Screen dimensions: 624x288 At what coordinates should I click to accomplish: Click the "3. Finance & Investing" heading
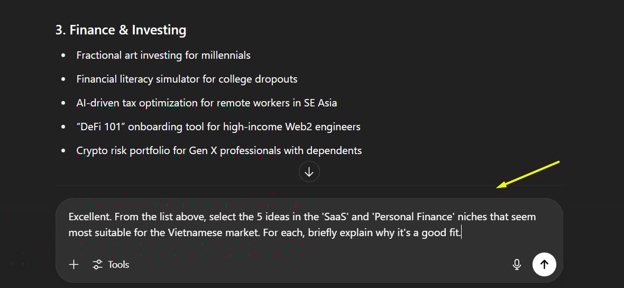click(x=121, y=30)
